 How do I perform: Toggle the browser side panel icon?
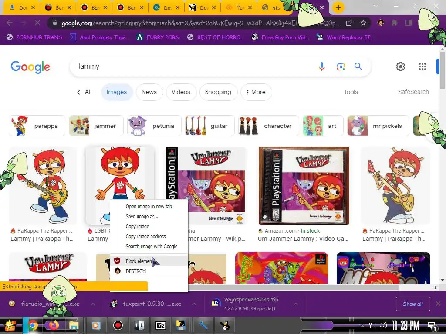click(409, 23)
